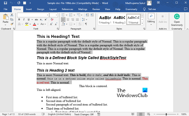The height and width of the screenshot is (116, 189).
Task: Apply red font color
Action: 35,24
